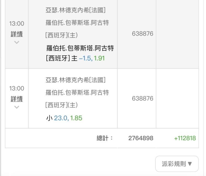This screenshot has height=176, width=206.
Task: Click the 13:00 time in the gray row
Action: coord(17,24)
